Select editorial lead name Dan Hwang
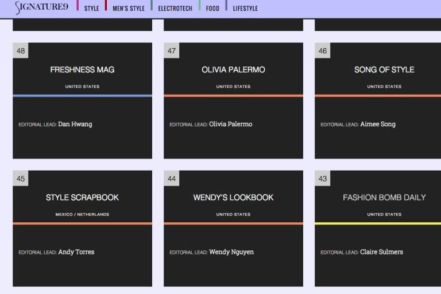Screen dimensions: 441x294 pos(75,124)
